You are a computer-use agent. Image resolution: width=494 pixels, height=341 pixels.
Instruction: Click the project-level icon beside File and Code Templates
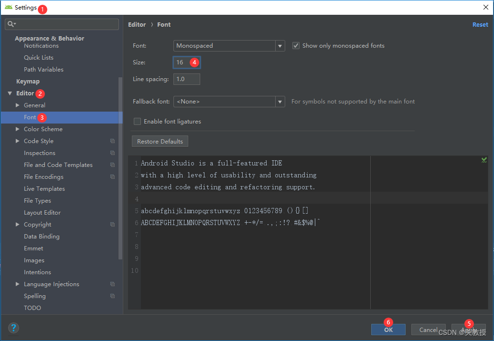[112, 165]
